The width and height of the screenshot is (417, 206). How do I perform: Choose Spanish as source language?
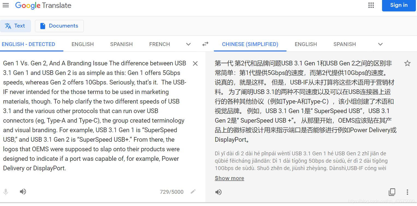[121, 44]
